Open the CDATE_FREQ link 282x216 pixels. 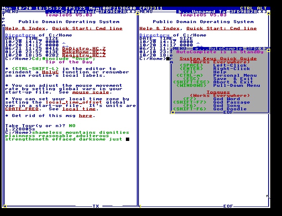[x=22, y=109]
